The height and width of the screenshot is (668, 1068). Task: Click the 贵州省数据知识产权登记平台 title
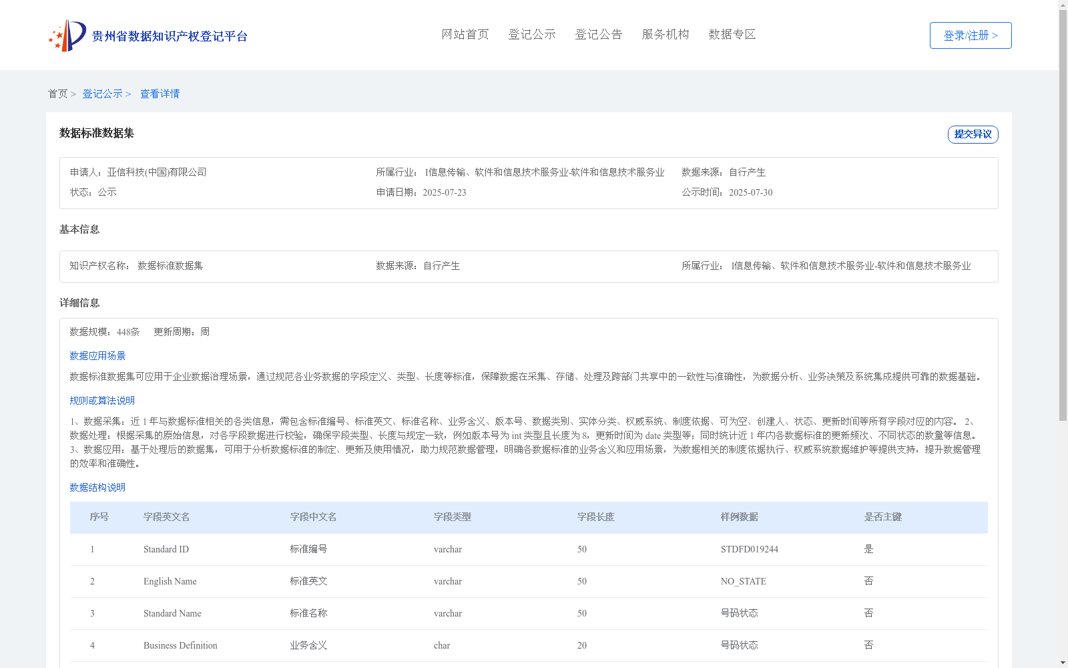[x=170, y=36]
